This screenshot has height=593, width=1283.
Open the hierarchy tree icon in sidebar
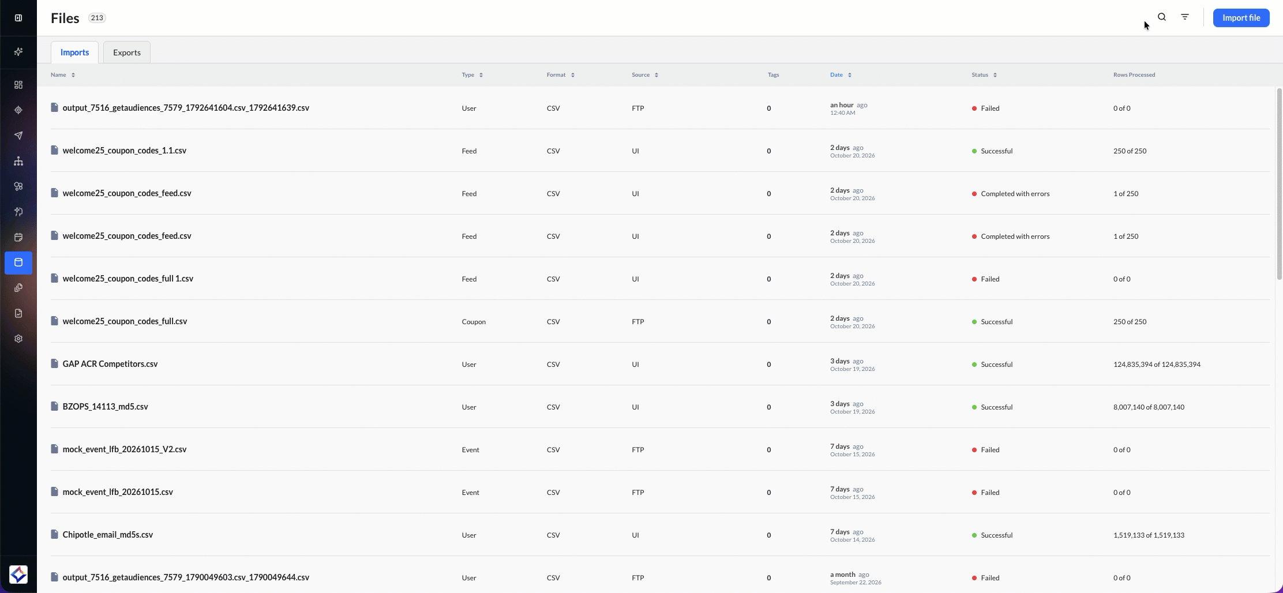coord(18,161)
